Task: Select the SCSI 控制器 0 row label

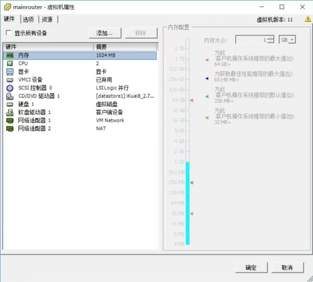Action: click(35, 88)
